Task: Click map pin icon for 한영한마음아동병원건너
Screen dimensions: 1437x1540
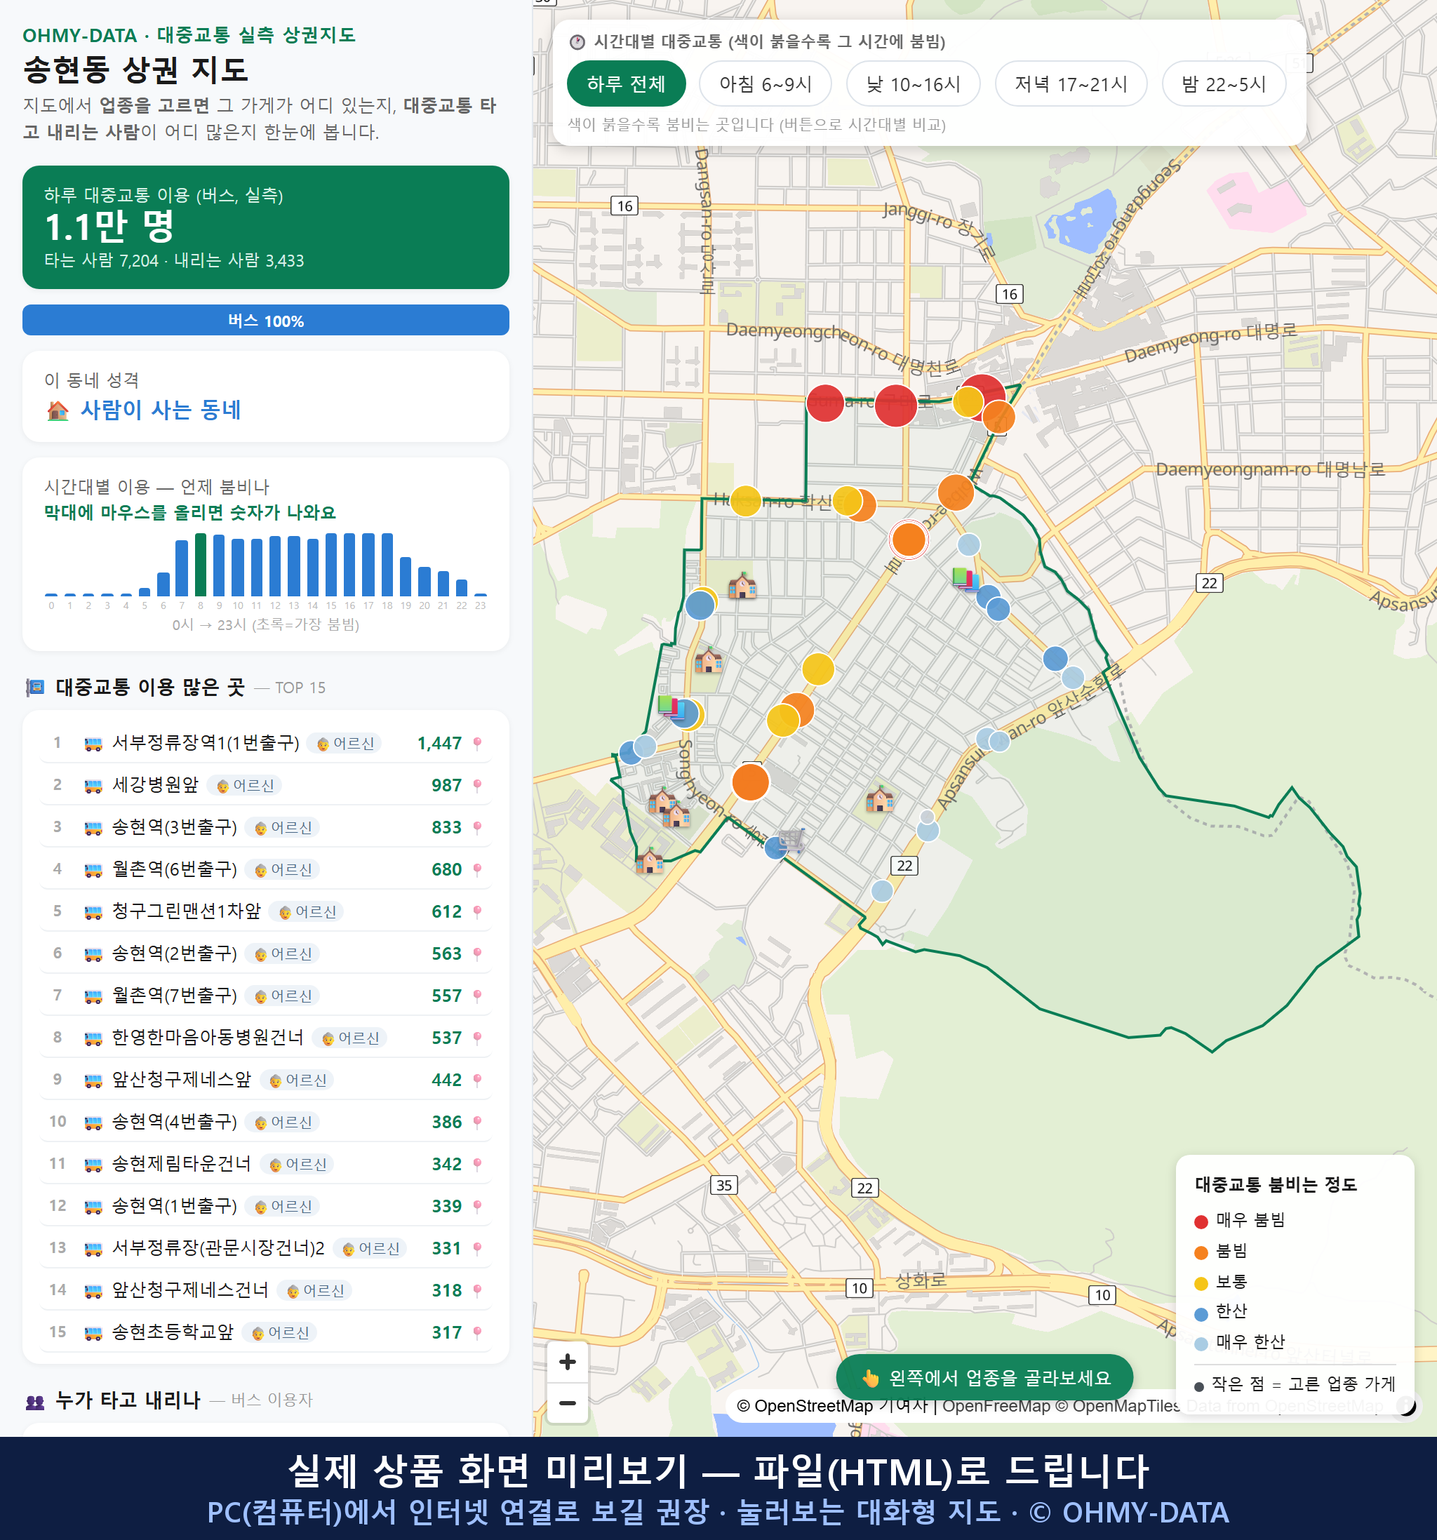Action: [x=477, y=1038]
